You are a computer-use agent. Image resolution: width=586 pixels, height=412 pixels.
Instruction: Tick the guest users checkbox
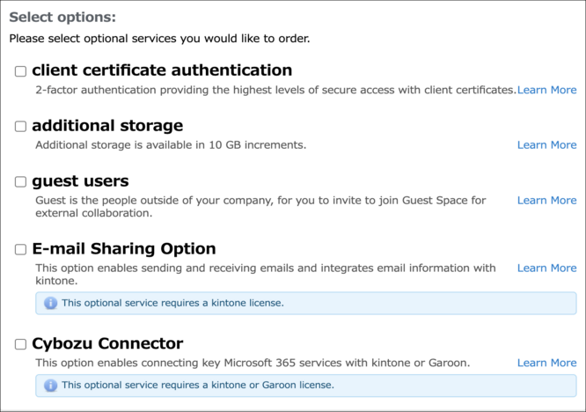click(20, 181)
